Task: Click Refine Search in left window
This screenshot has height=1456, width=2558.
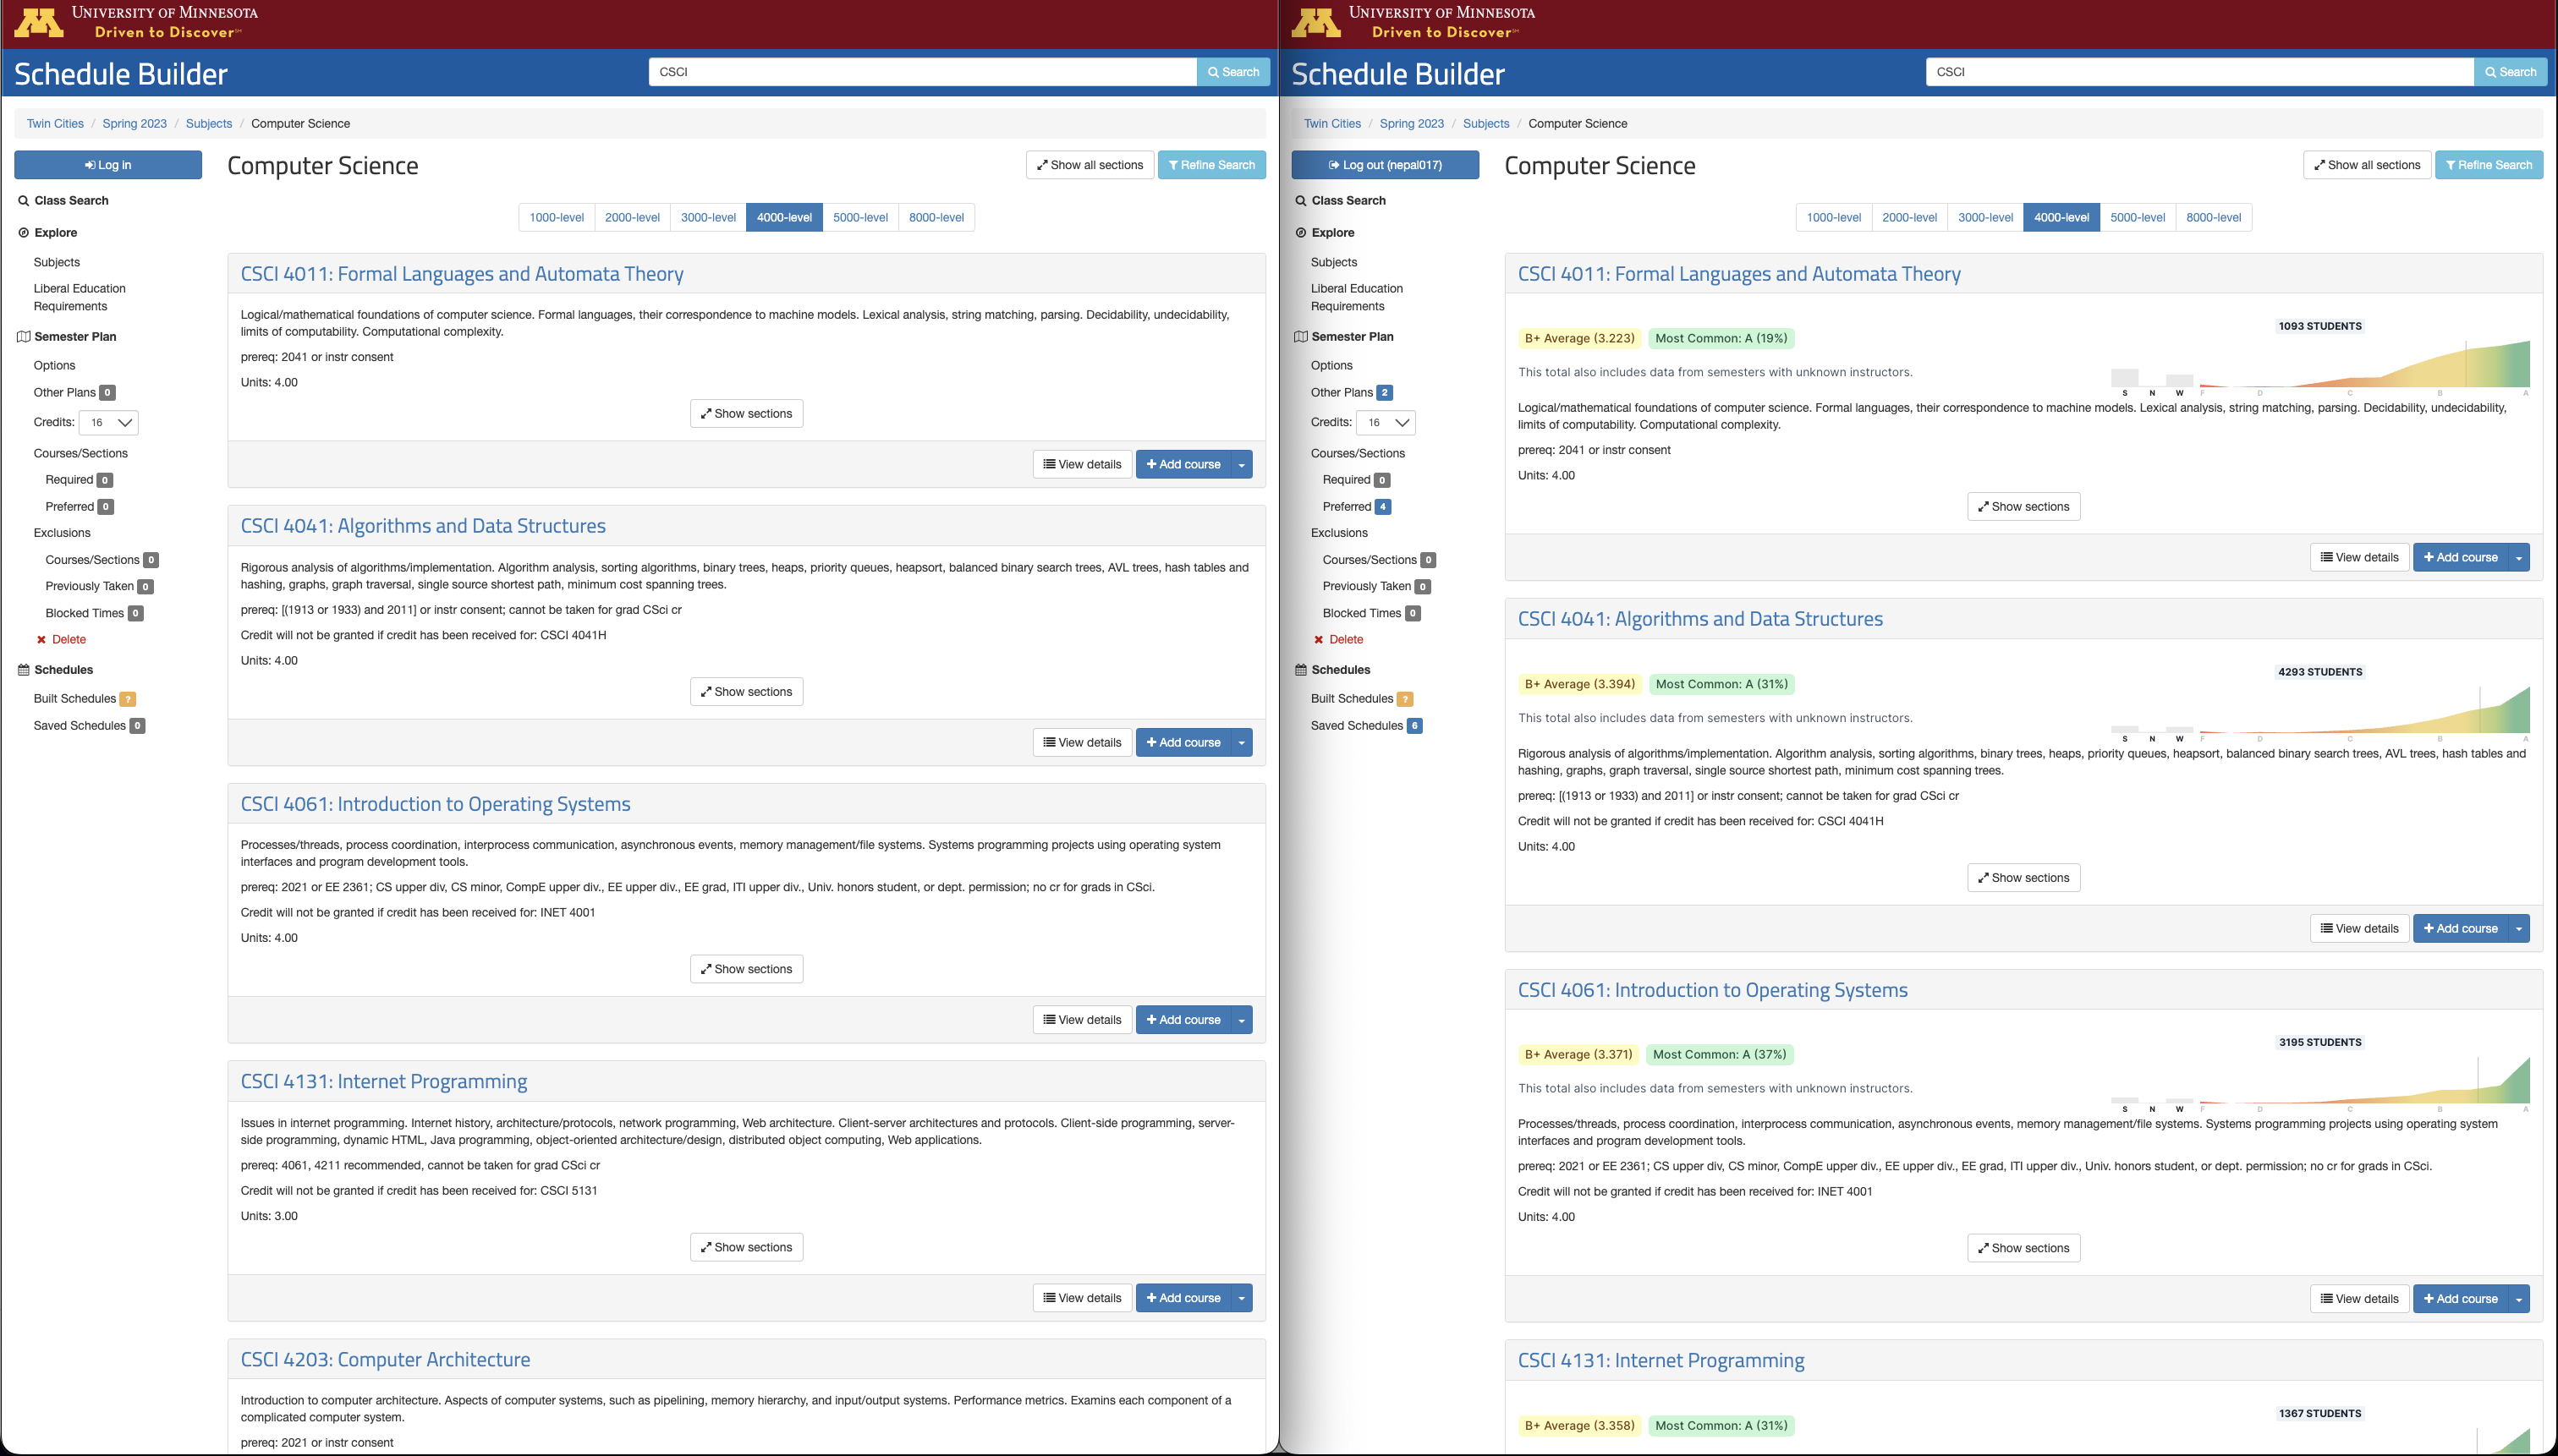Action: (1211, 165)
